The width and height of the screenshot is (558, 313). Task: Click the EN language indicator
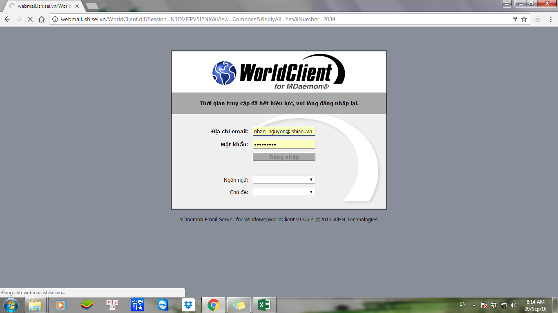click(x=462, y=304)
